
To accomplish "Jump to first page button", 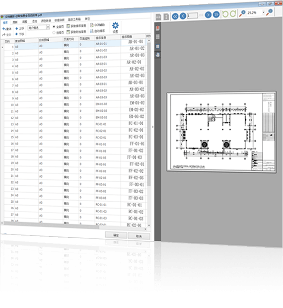I will (x=175, y=16).
